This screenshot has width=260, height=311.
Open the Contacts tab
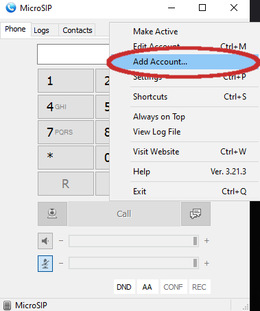tap(78, 30)
